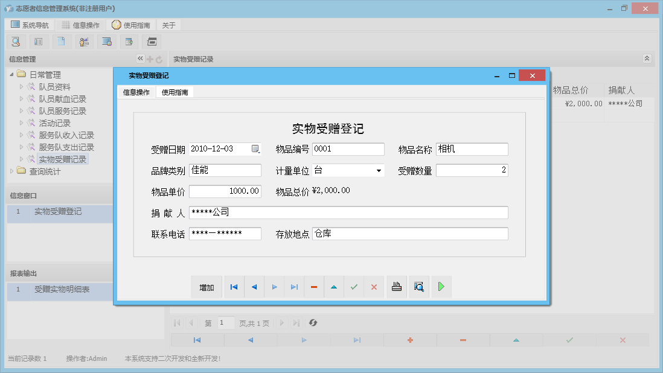Image resolution: width=663 pixels, height=373 pixels.
Task: Confirm changes with the green check icon
Action: [354, 287]
